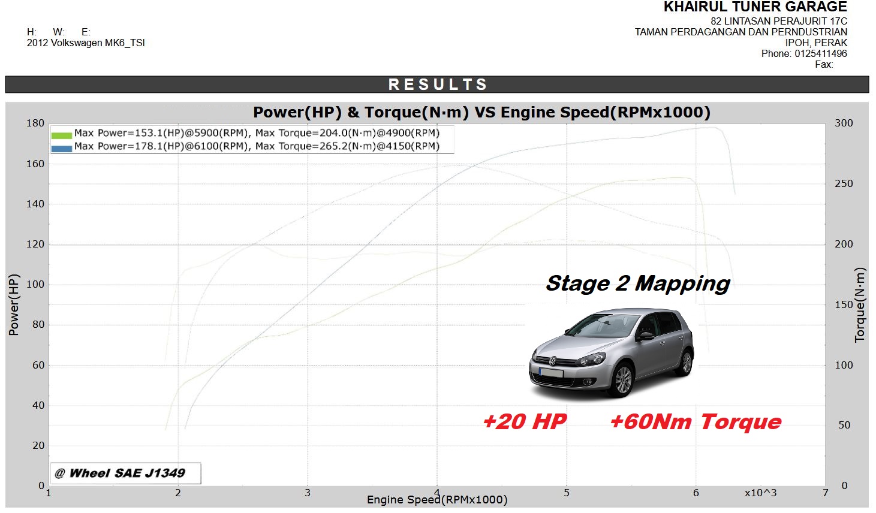Click the Phone: 0125411496 contact link
Viewport: 876px width, 513px height.
[x=803, y=53]
